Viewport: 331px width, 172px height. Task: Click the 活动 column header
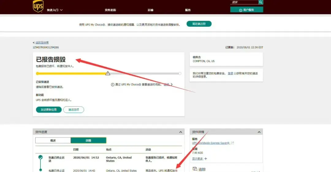tap(148, 149)
